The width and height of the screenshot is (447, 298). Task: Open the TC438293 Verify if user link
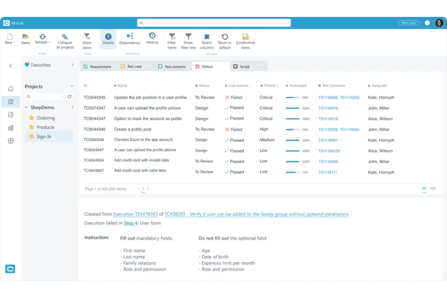[x=256, y=214]
